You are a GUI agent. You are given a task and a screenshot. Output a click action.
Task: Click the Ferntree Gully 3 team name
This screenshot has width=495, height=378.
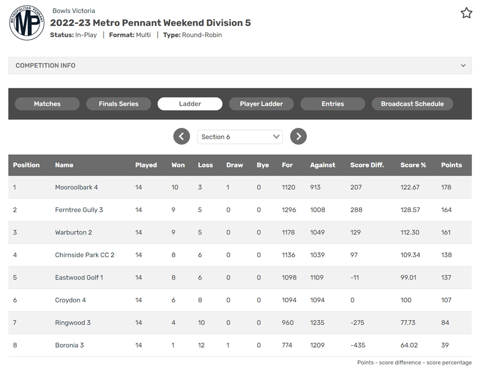coord(79,210)
